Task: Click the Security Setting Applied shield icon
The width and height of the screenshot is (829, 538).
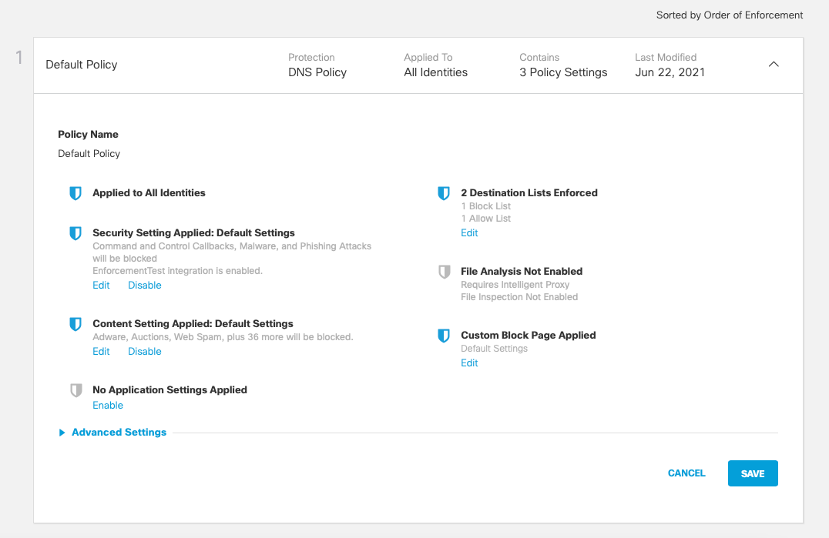Action: click(76, 233)
